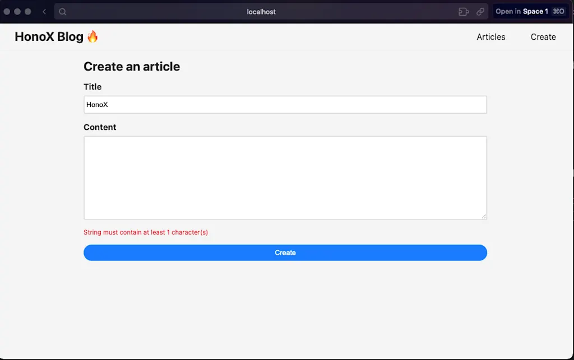The image size is (574, 360).
Task: Click the copy link chain icon
Action: pyautogui.click(x=480, y=12)
